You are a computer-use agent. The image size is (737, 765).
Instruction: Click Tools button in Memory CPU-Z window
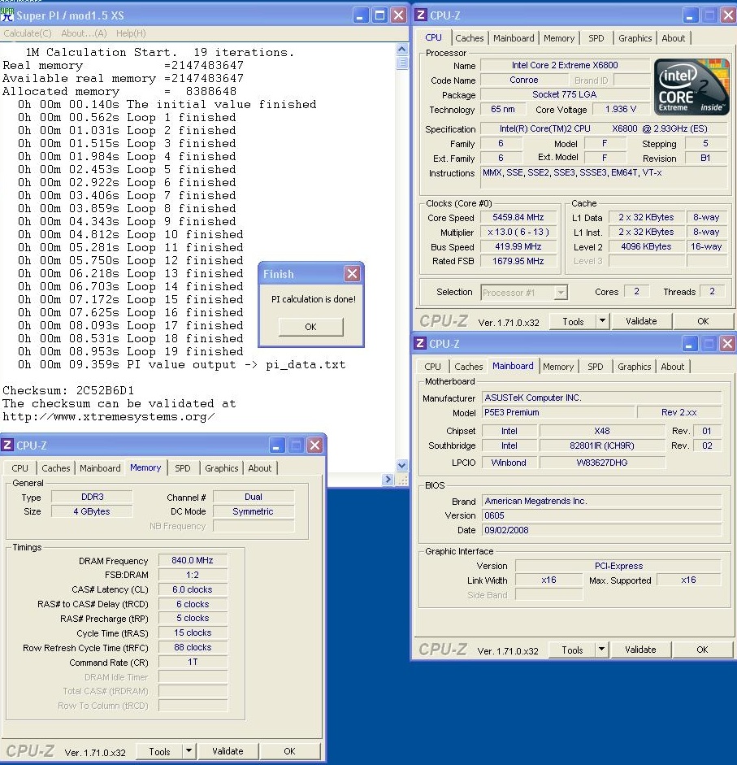(159, 751)
